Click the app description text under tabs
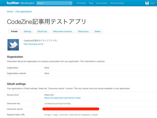157x118 pixels. pos(41,41)
